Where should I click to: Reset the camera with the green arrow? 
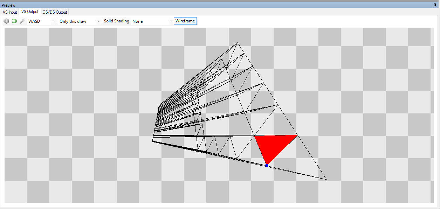click(x=14, y=21)
